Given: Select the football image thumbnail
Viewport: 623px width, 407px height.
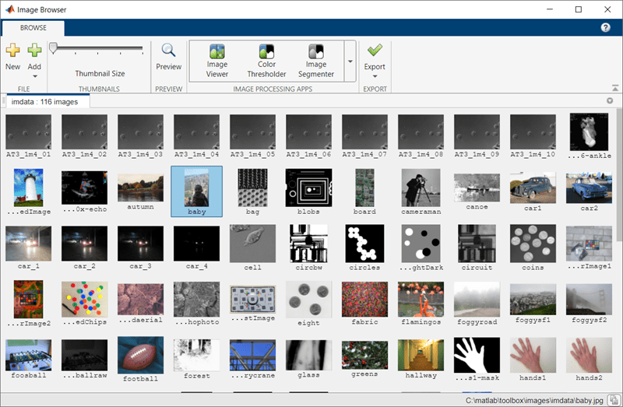Looking at the screenshot, I should click(x=140, y=355).
